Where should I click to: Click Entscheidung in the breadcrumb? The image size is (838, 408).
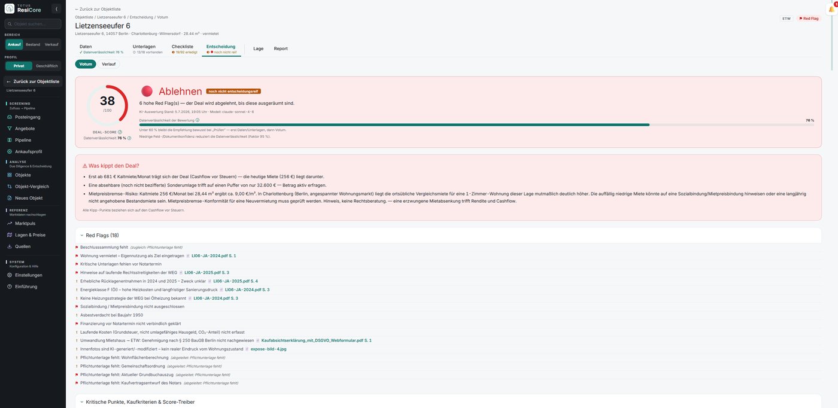point(141,17)
